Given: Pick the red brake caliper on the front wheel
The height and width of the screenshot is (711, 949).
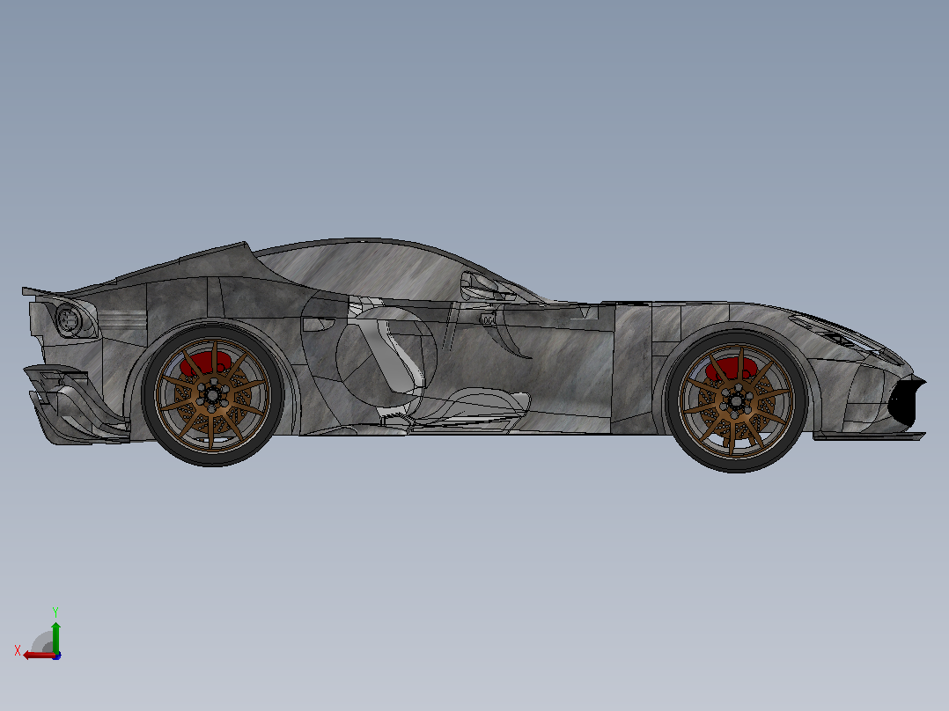Looking at the screenshot, I should point(731,369).
